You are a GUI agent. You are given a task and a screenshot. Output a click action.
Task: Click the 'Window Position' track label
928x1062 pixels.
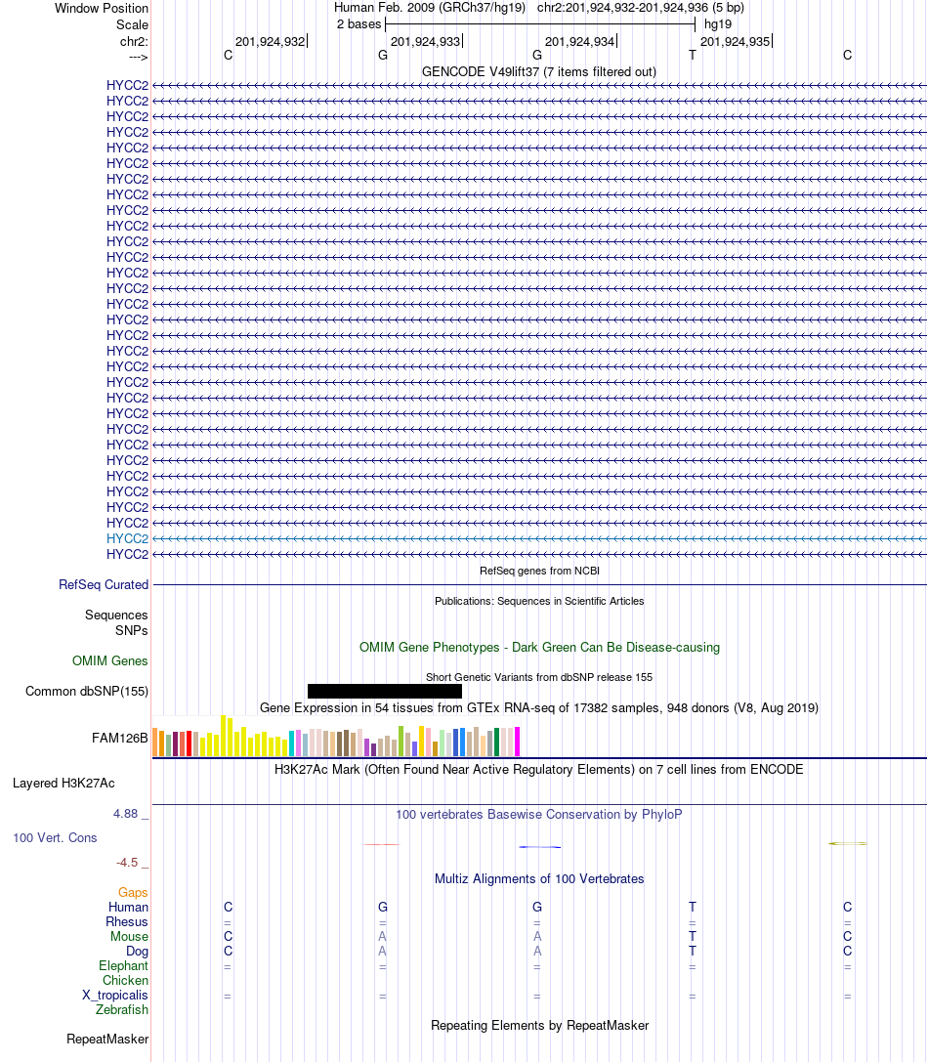[101, 8]
